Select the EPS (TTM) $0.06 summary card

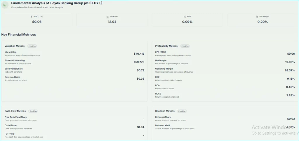click(37, 19)
